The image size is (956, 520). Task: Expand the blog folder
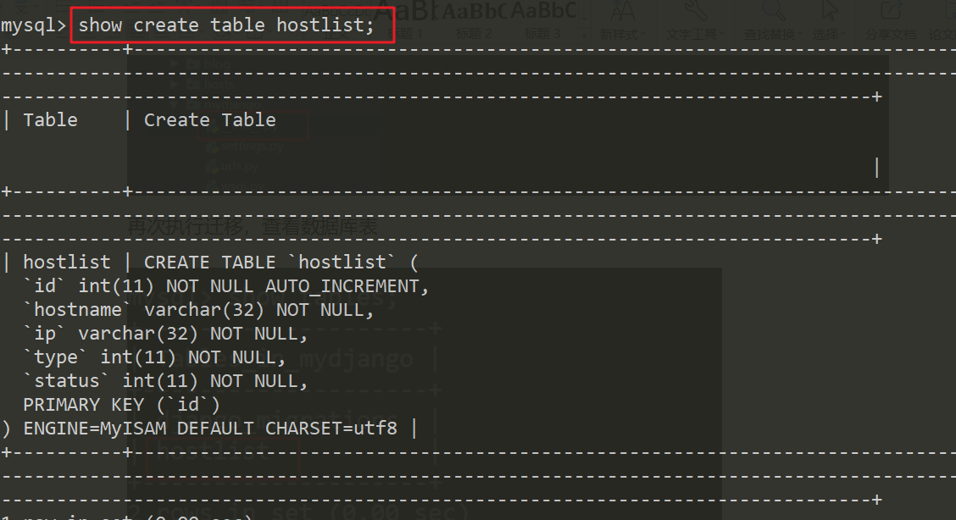click(217, 64)
